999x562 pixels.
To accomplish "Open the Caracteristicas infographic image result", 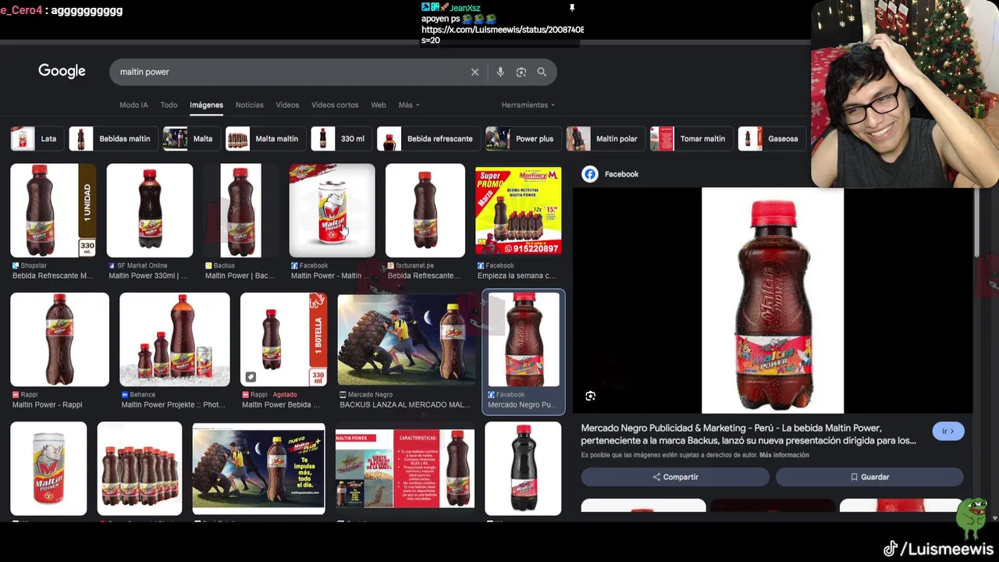I will click(x=405, y=468).
